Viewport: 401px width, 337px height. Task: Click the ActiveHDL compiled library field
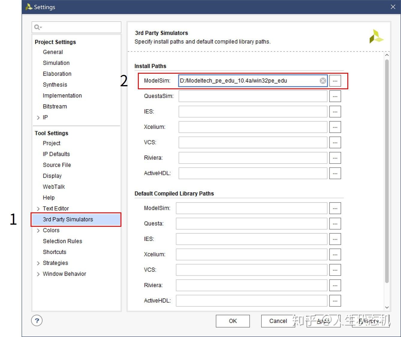tap(251, 301)
